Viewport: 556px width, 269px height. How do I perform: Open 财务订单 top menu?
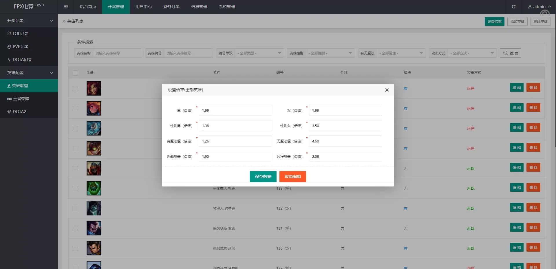click(x=171, y=7)
